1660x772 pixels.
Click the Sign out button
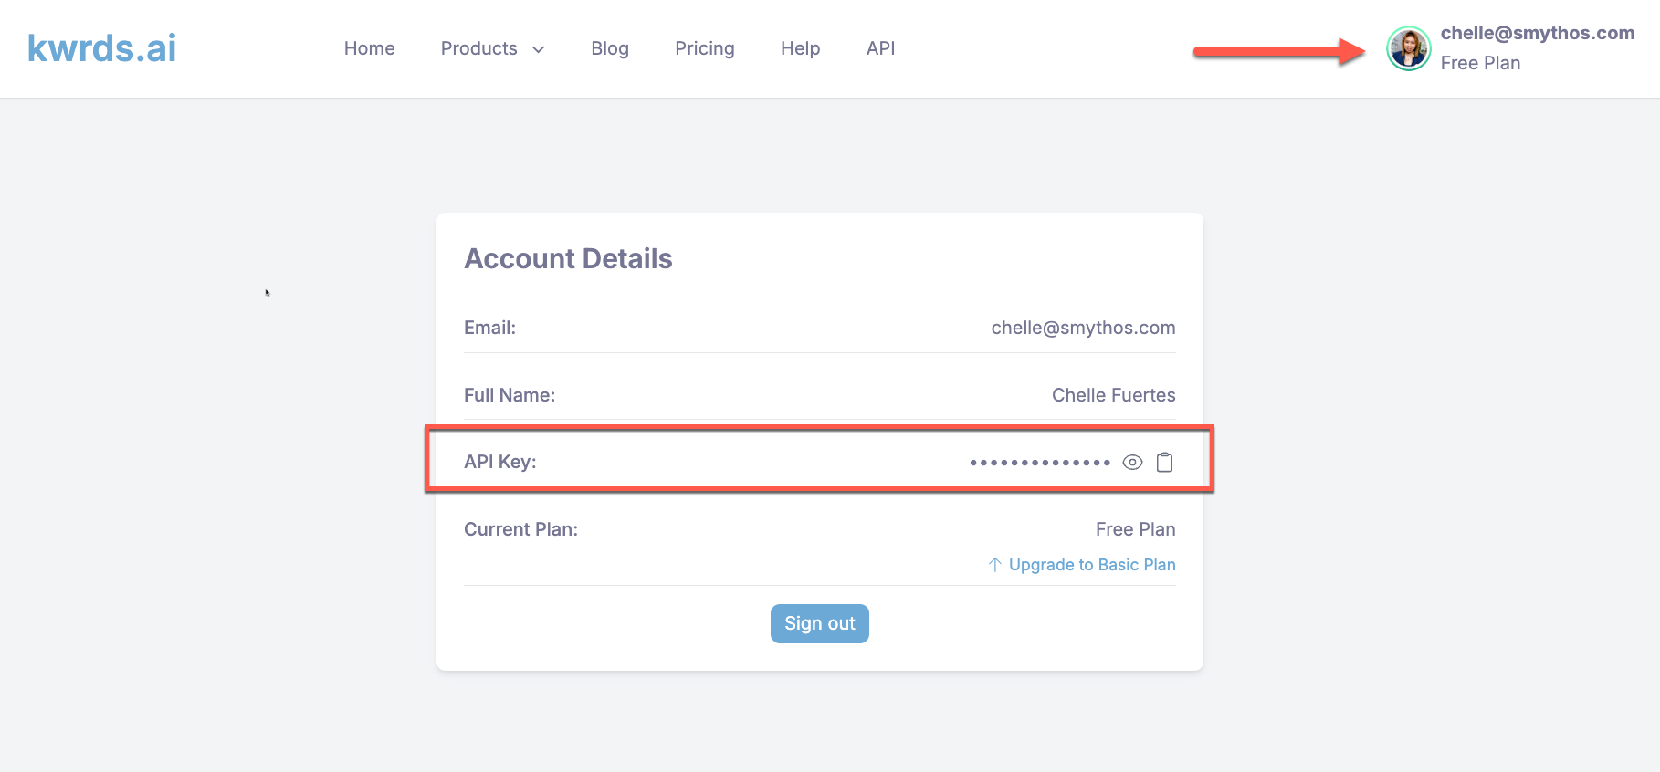tap(820, 623)
